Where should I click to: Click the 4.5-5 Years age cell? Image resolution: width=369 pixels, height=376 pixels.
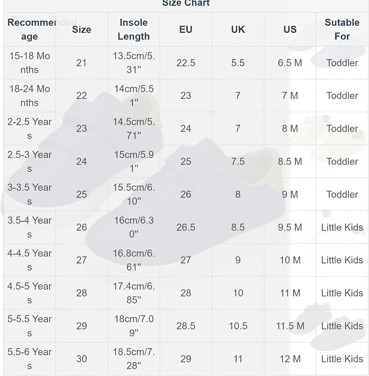30,293
